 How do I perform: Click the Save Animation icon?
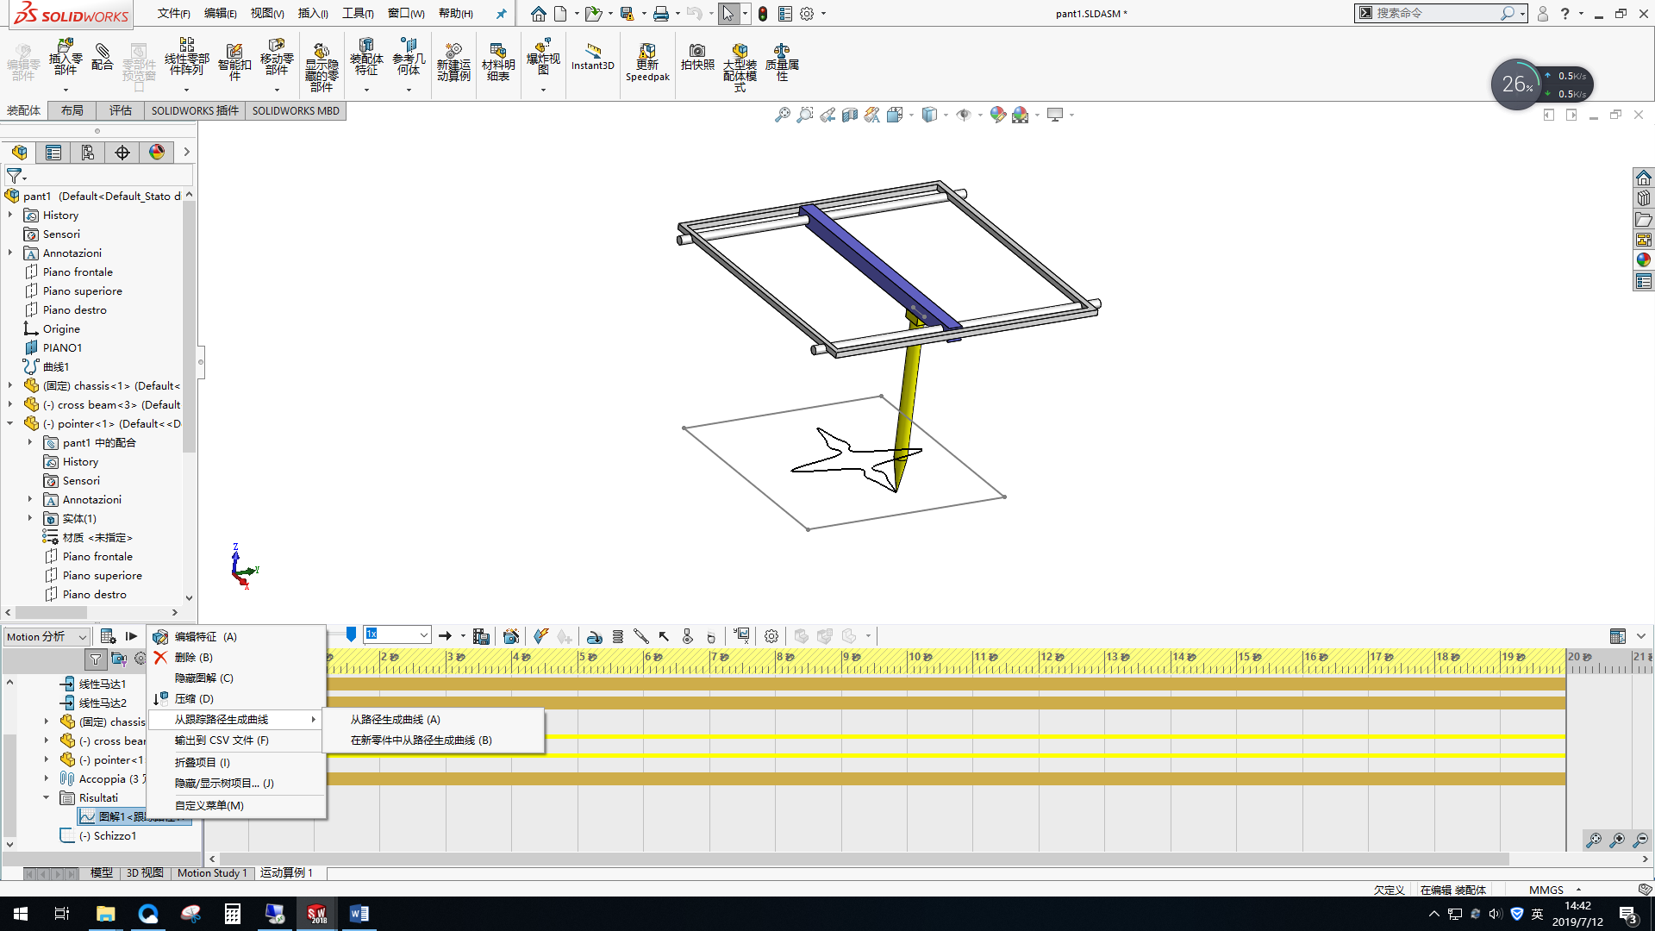pos(481,636)
